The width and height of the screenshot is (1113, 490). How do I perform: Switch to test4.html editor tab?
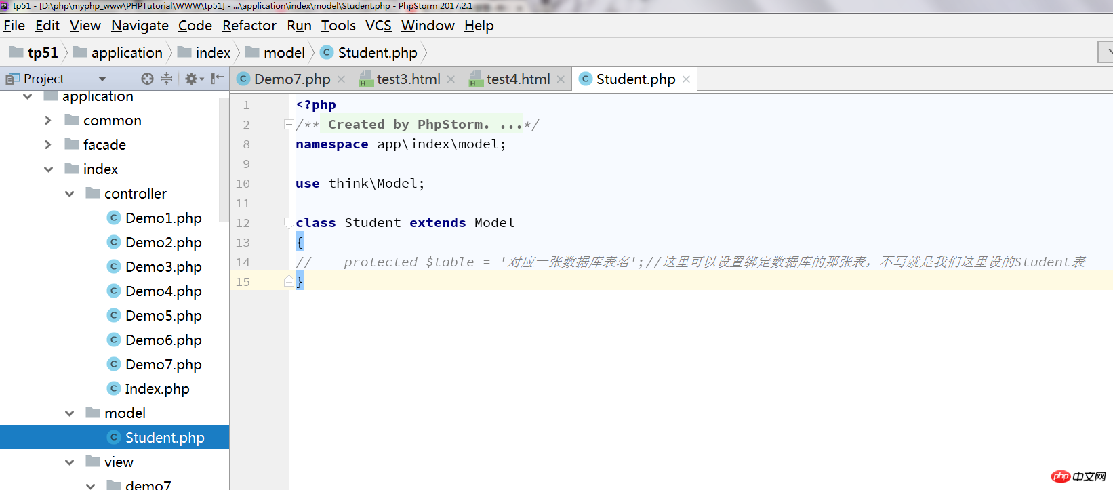coord(517,79)
